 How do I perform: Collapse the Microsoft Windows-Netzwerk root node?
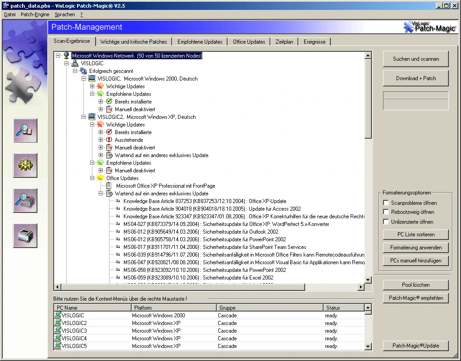pos(58,55)
